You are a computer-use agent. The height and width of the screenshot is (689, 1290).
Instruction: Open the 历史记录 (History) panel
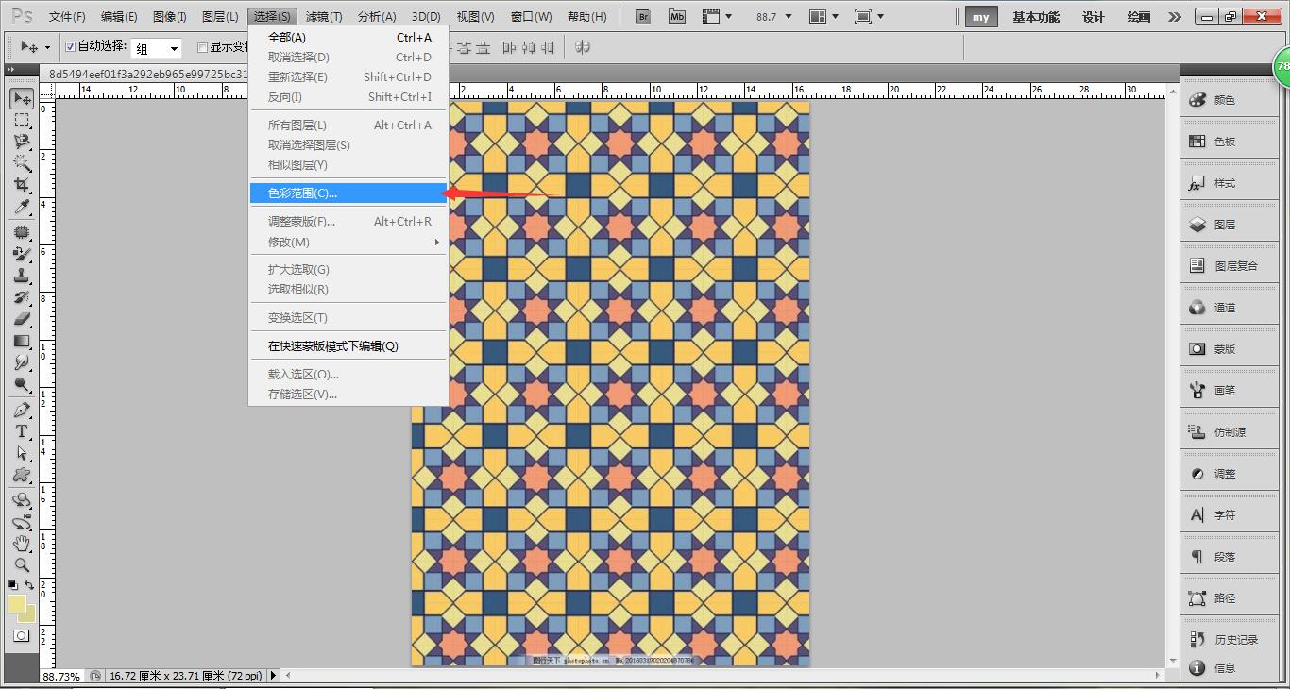click(x=1228, y=638)
